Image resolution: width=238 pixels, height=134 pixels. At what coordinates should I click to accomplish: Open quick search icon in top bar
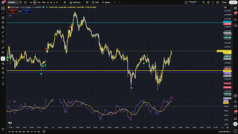[204, 2]
